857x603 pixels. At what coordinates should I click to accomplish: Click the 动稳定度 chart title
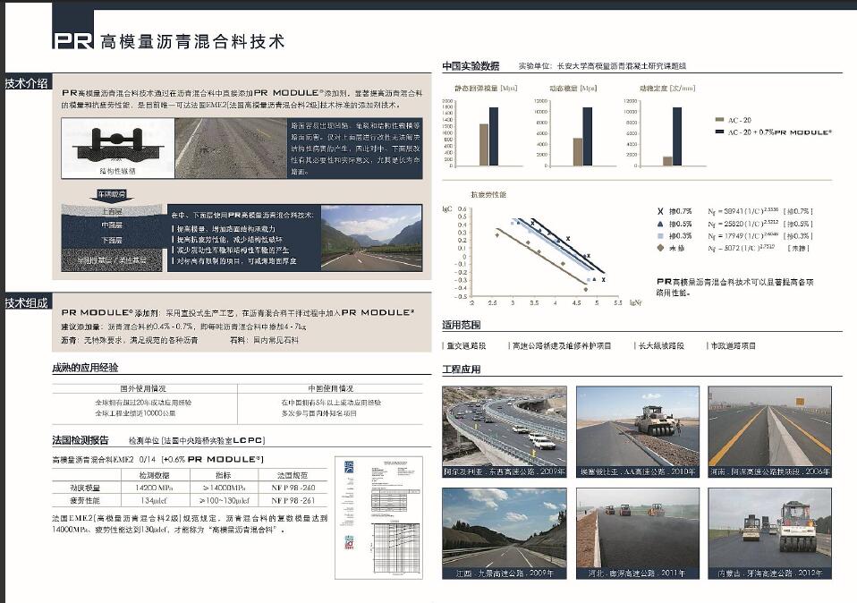(x=666, y=88)
